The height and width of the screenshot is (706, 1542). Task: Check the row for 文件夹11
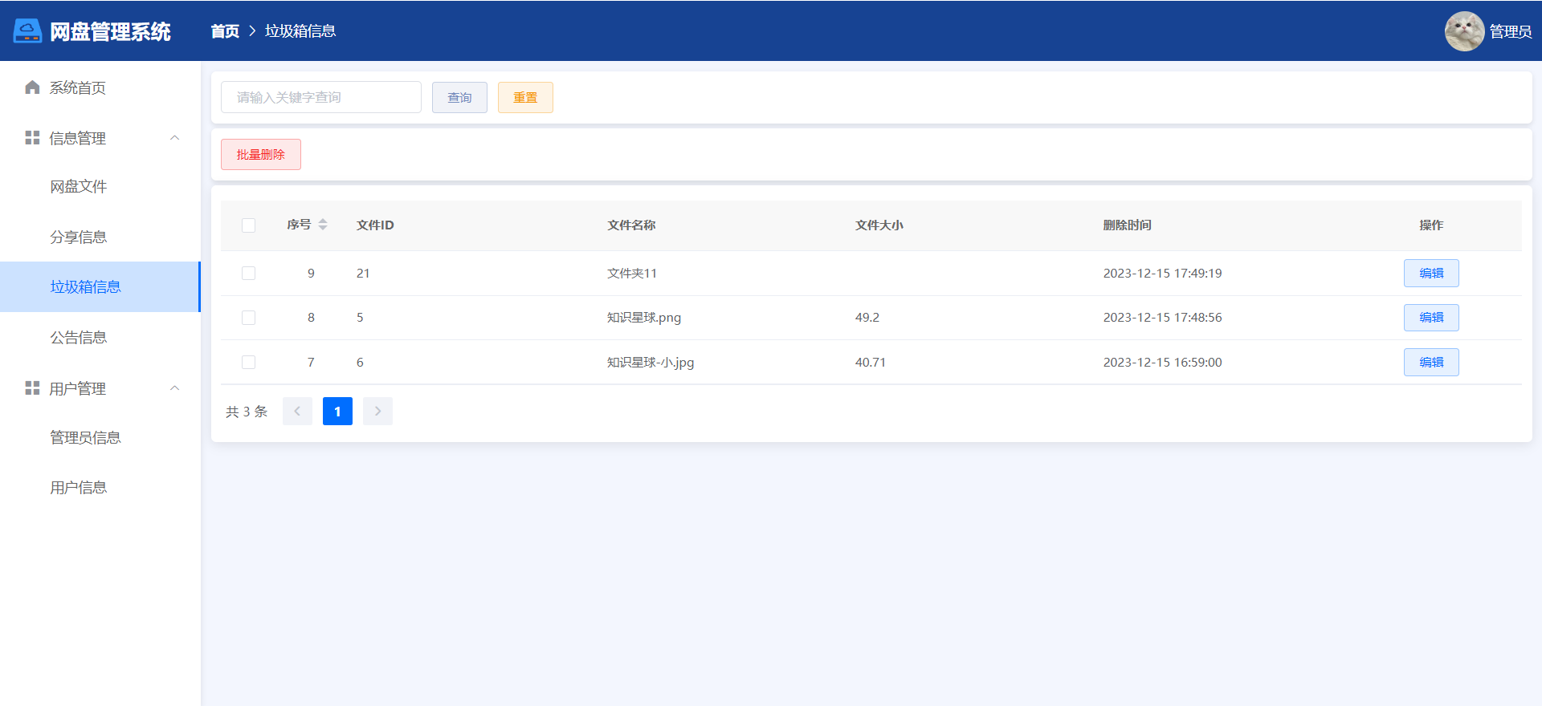click(249, 274)
